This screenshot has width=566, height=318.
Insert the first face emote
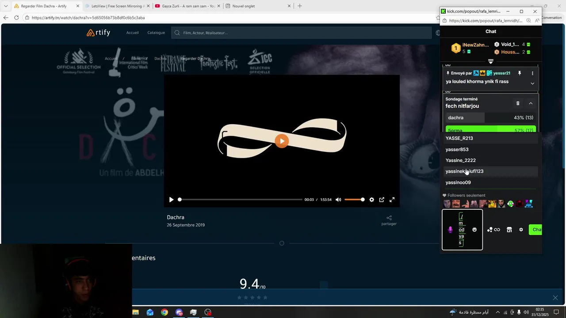click(447, 204)
